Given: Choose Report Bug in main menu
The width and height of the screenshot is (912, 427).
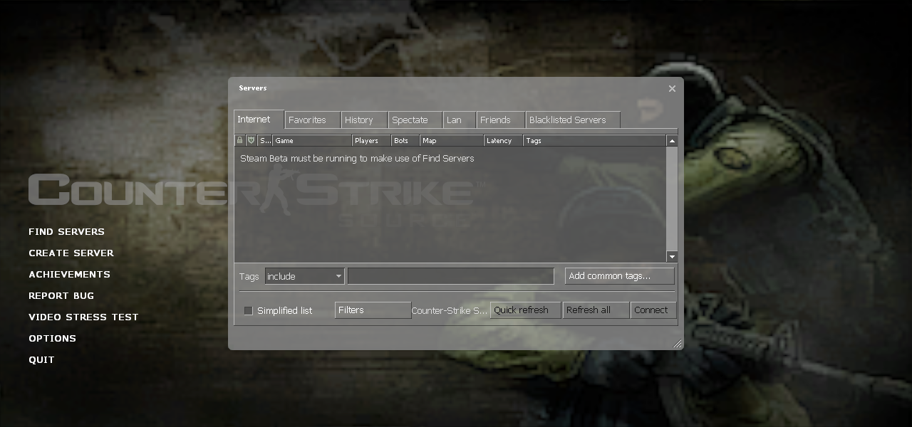Looking at the screenshot, I should (x=61, y=296).
